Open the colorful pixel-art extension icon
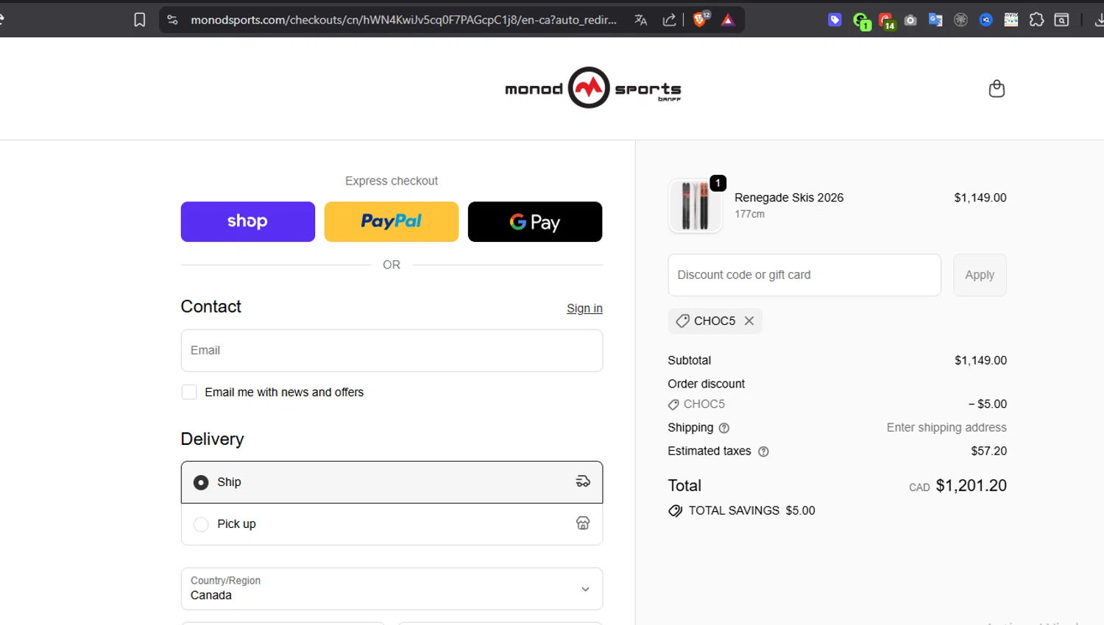The image size is (1104, 625). pyautogui.click(x=1011, y=20)
